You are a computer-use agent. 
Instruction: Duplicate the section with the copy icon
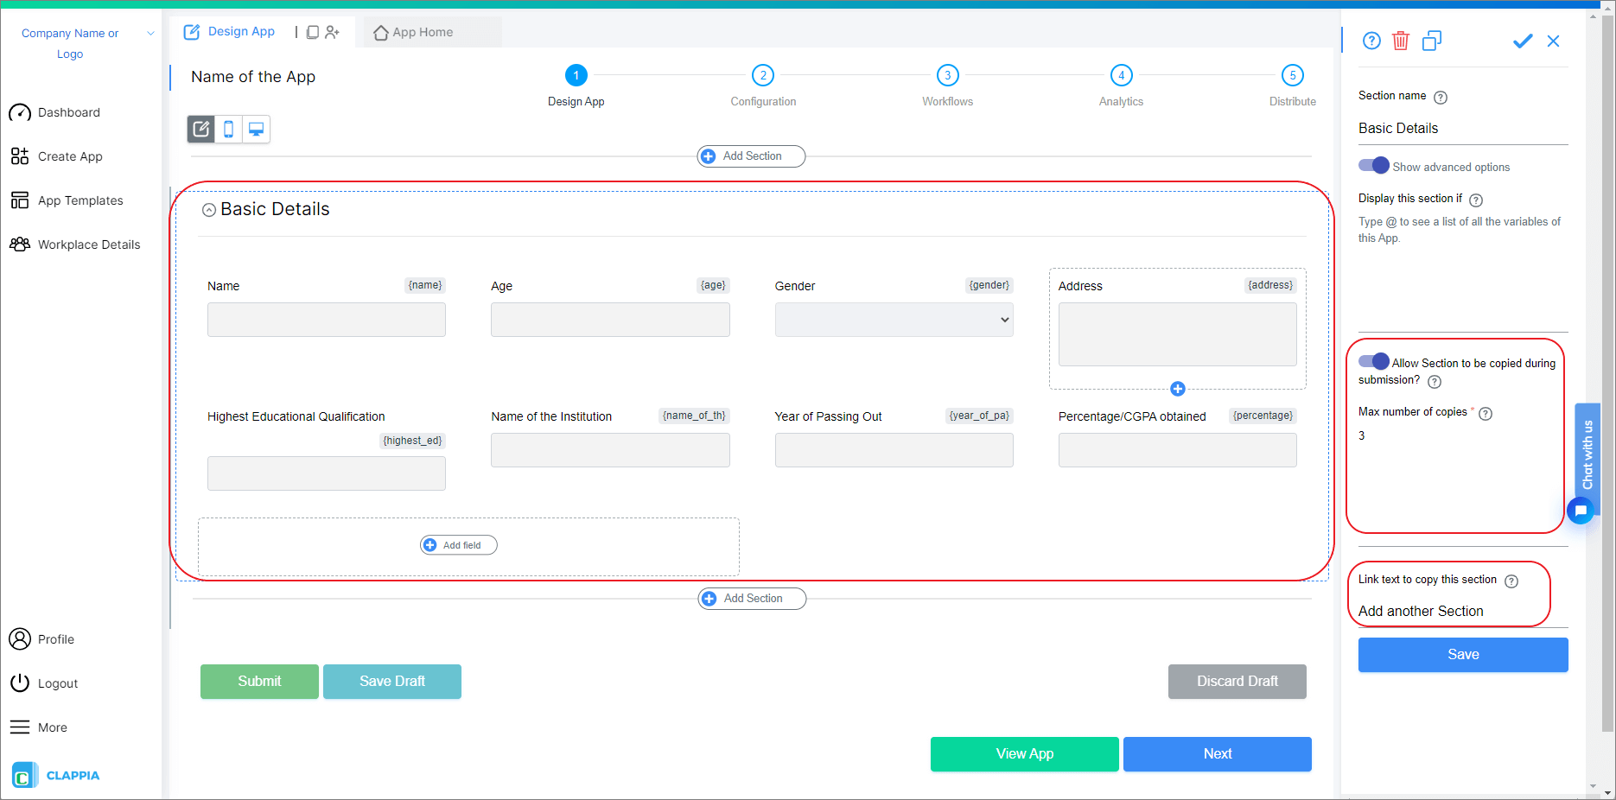click(x=1432, y=40)
